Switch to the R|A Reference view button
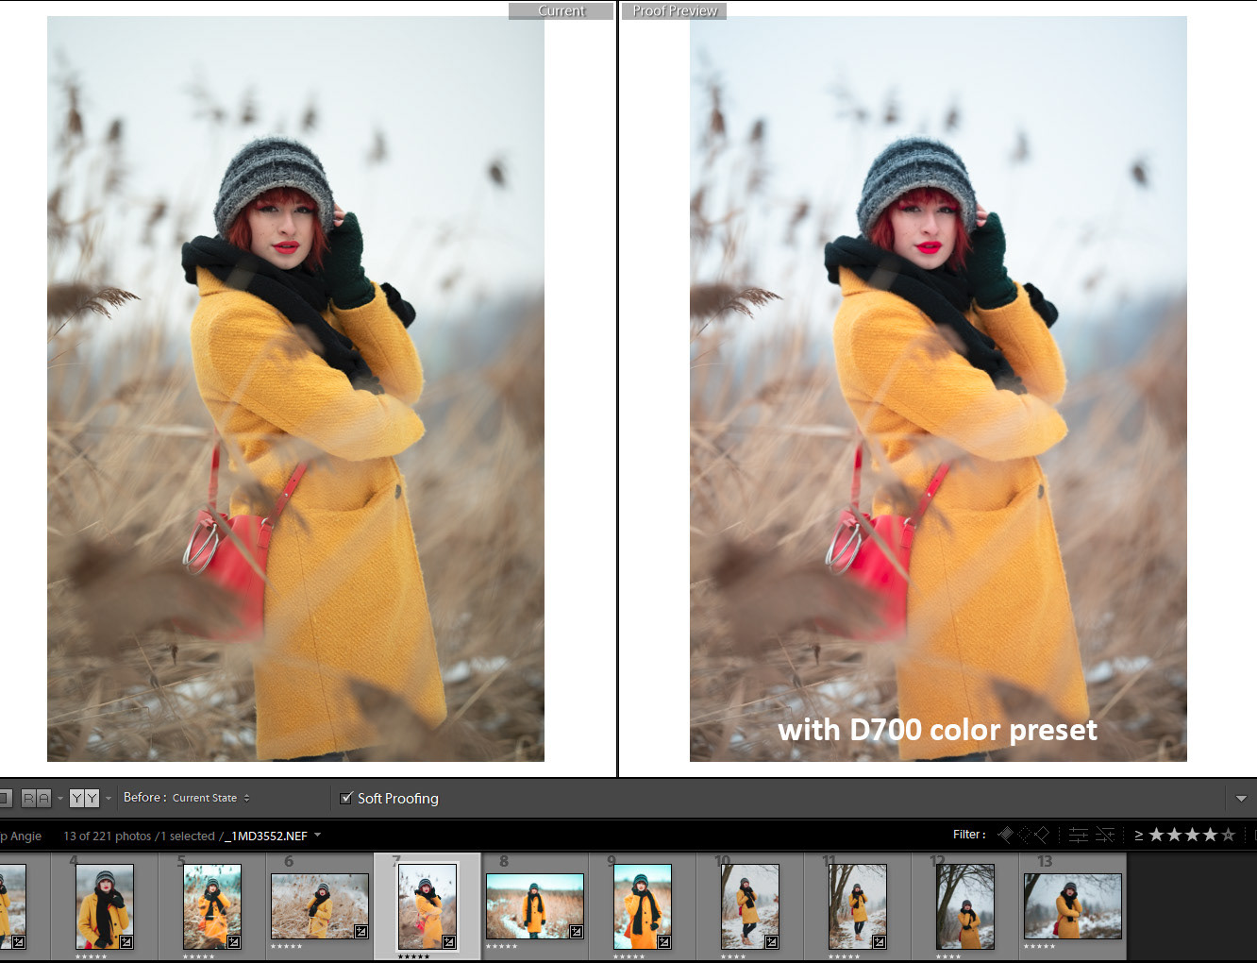Screen dimensions: 1257x963 35,798
